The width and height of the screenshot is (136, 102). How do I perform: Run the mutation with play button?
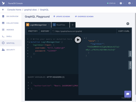click(x=78, y=40)
